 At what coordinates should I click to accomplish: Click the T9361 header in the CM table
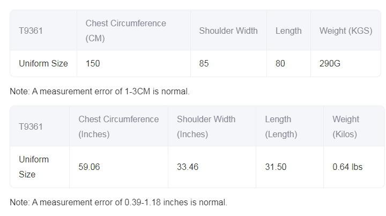31,31
